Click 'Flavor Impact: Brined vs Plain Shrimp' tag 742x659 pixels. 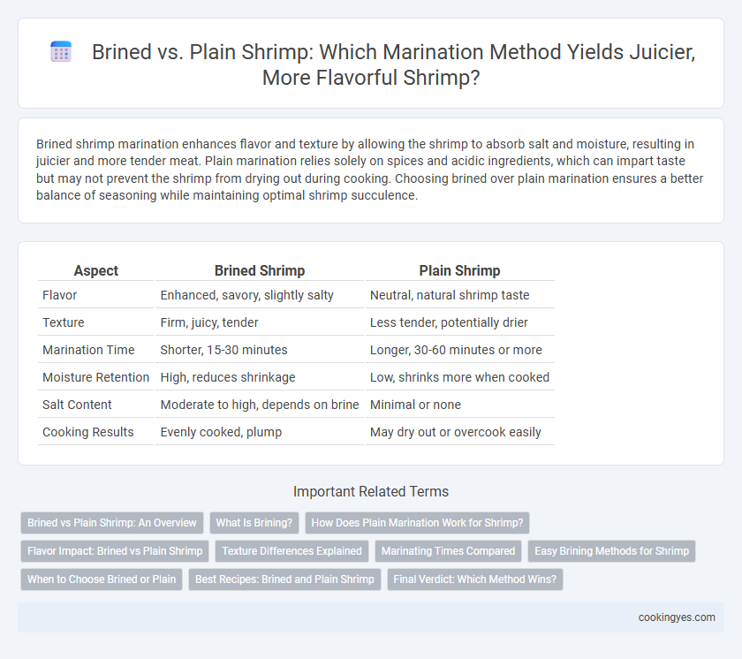click(115, 551)
